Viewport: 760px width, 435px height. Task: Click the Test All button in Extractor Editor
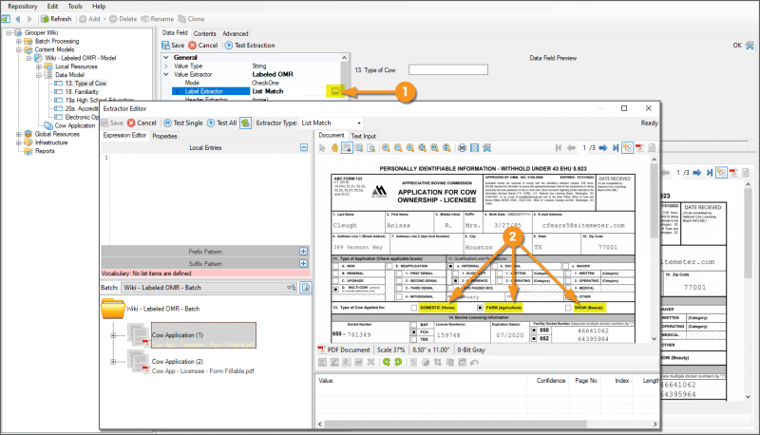(x=220, y=123)
